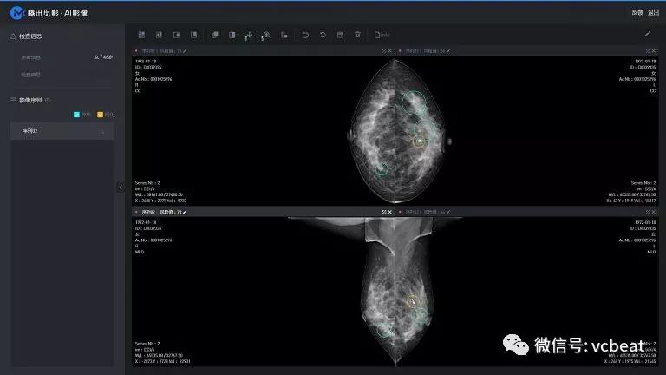Click the second grid layout icon in toolbar
This screenshot has height=375, width=666.
point(159,35)
